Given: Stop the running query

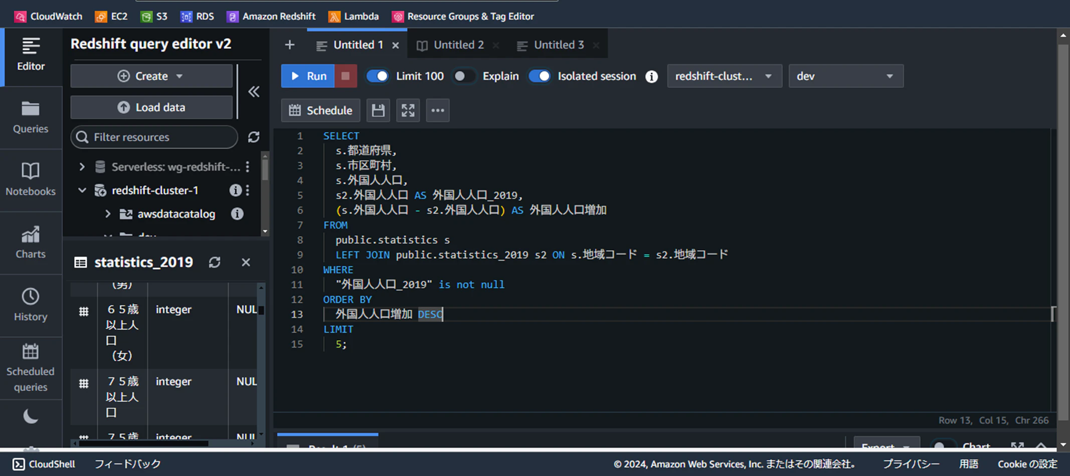Looking at the screenshot, I should pos(345,76).
